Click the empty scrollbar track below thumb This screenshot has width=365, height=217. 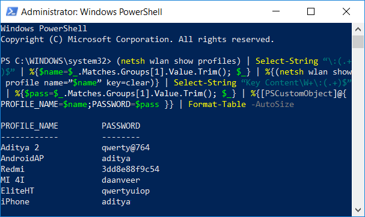(x=358, y=126)
